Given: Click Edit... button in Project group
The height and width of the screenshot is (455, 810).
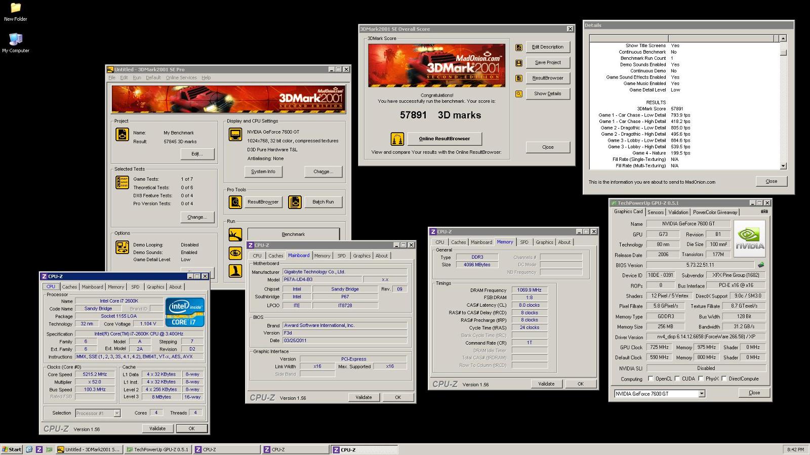Looking at the screenshot, I should pyautogui.click(x=197, y=154).
